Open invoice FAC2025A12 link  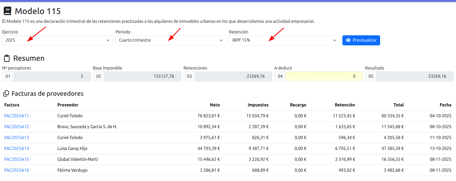click(x=17, y=127)
